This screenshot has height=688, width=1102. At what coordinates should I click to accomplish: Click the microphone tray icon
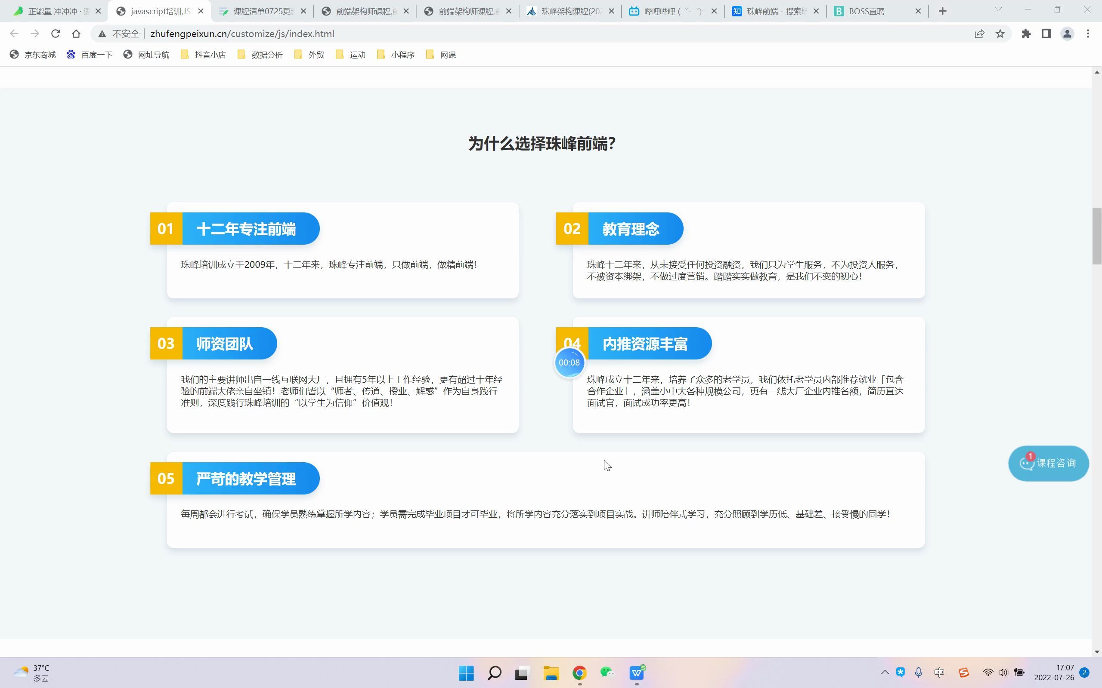point(919,673)
